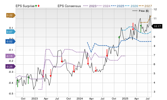167x100 pixels.
Task: Click the 2024 x-axis label
Action: (x=80, y=98)
